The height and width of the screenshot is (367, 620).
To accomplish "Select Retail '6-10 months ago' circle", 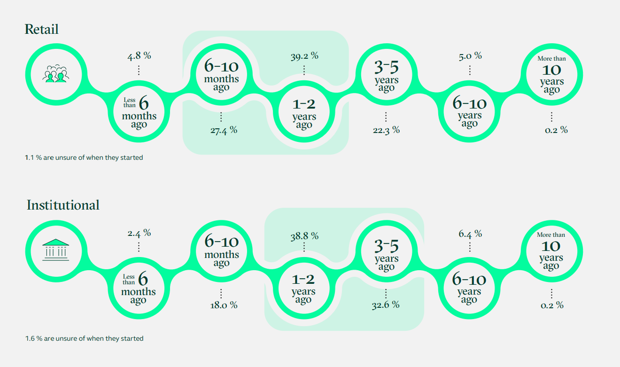I will (x=221, y=75).
